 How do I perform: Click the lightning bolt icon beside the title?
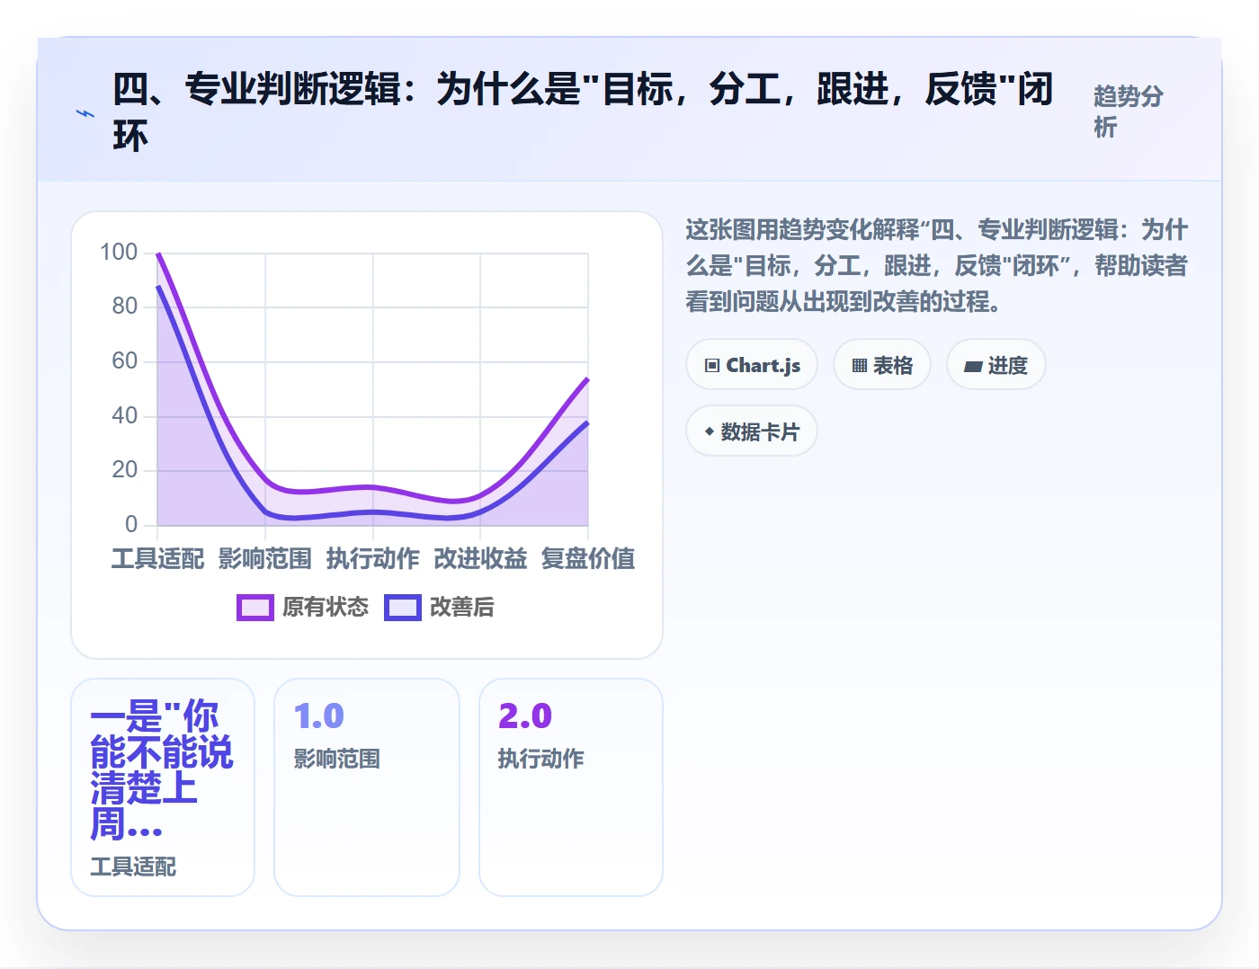[85, 113]
